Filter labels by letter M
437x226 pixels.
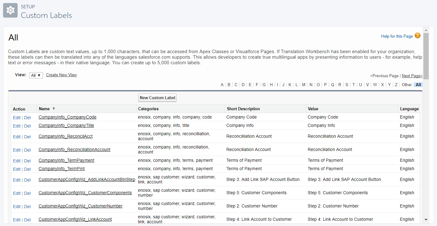click(x=304, y=85)
